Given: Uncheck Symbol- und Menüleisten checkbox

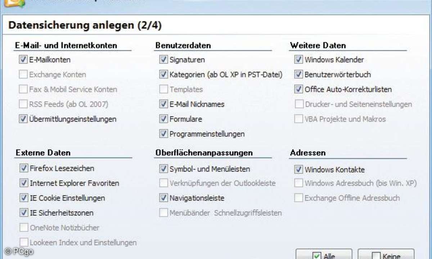Looking at the screenshot, I should (163, 168).
